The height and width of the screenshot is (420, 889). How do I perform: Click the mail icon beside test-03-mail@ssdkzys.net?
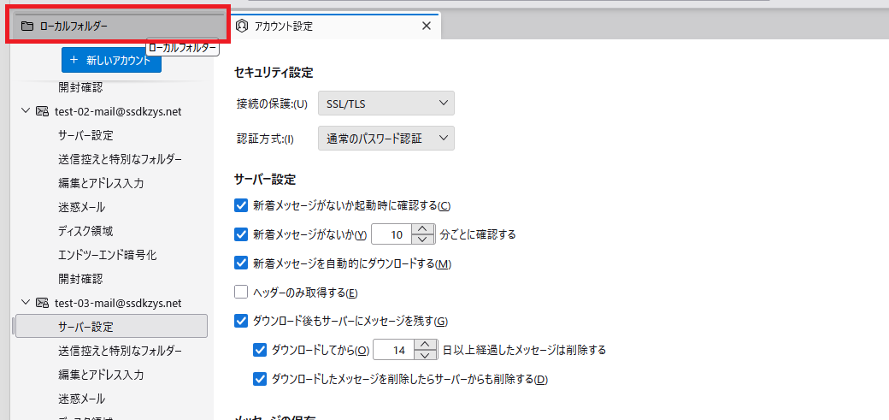42,303
